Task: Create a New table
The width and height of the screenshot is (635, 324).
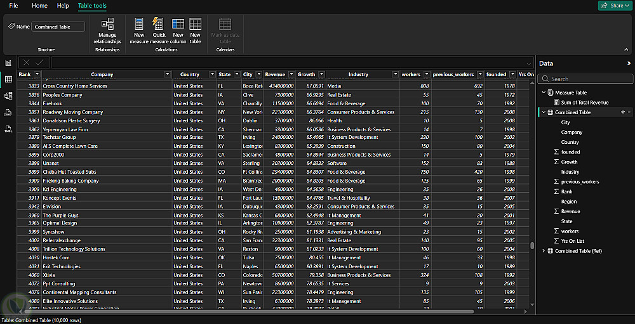Action: pyautogui.click(x=195, y=30)
